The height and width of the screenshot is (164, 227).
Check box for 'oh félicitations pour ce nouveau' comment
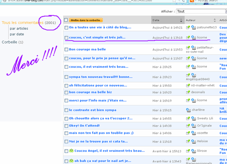[66, 86]
